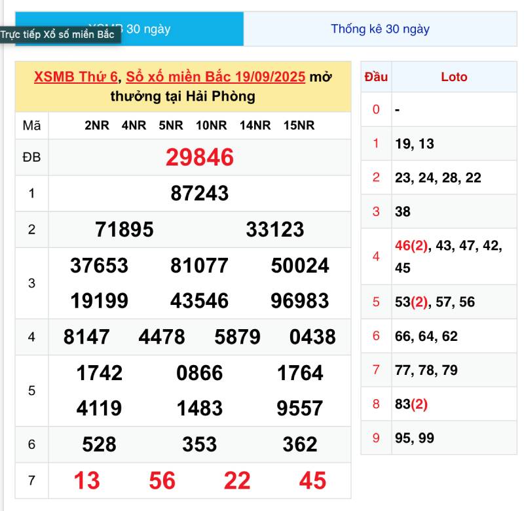The width and height of the screenshot is (524, 511).
Task: Select seventh prize number 13
Action: tap(86, 481)
